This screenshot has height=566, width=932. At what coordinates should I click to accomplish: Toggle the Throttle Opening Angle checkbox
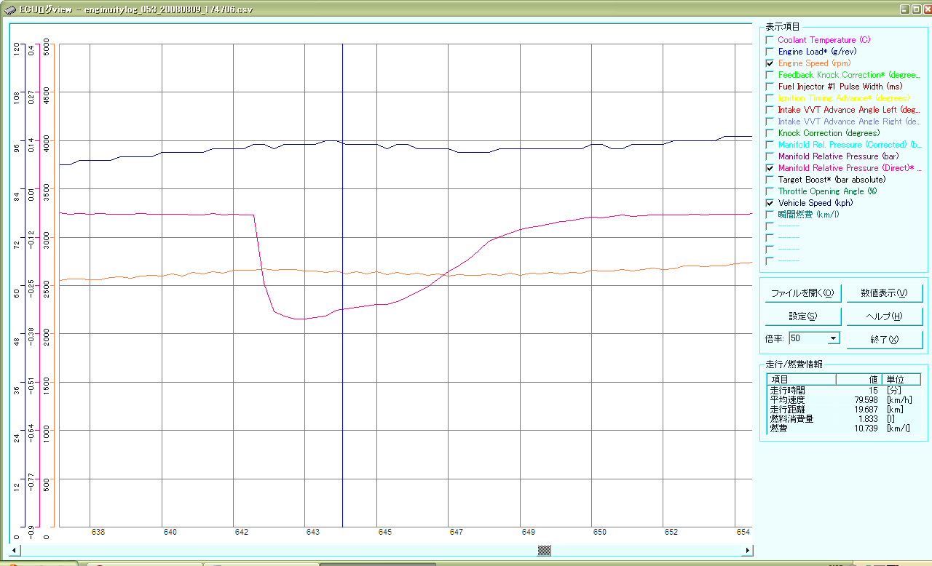[770, 191]
